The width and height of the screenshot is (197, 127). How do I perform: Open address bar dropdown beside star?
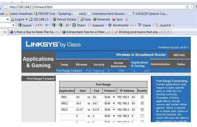click(191, 7)
